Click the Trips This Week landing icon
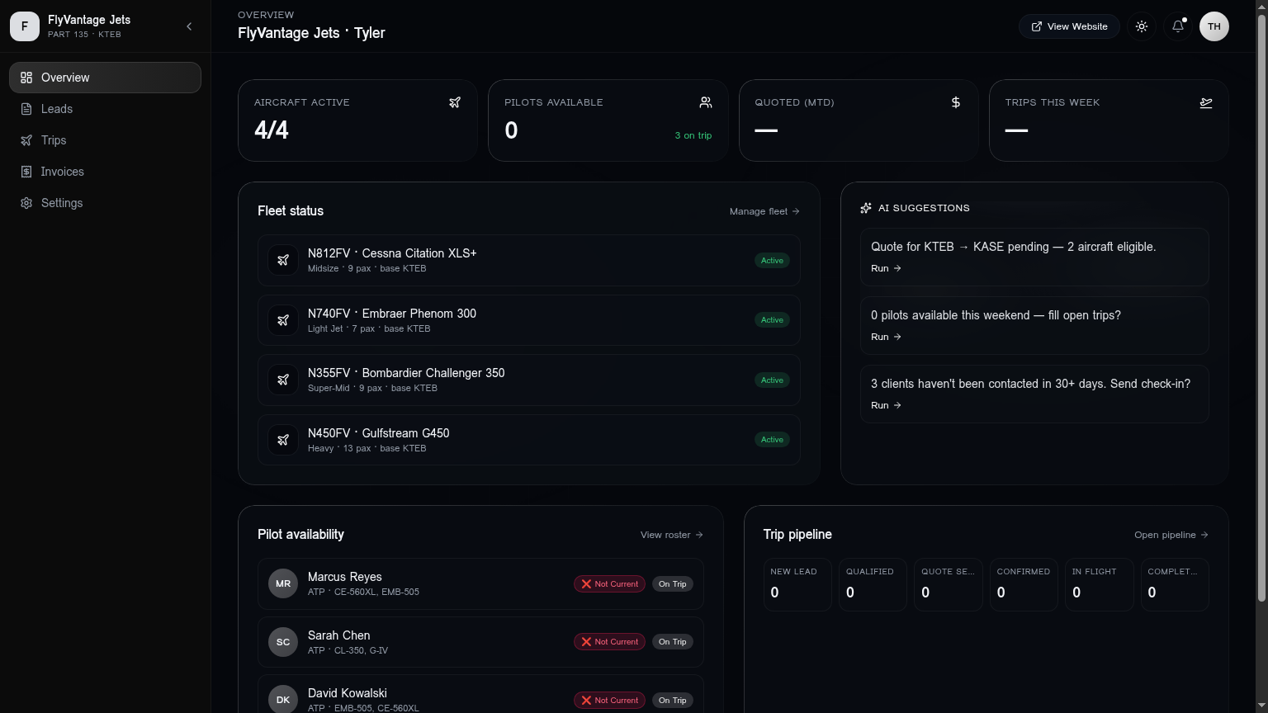 tap(1206, 102)
